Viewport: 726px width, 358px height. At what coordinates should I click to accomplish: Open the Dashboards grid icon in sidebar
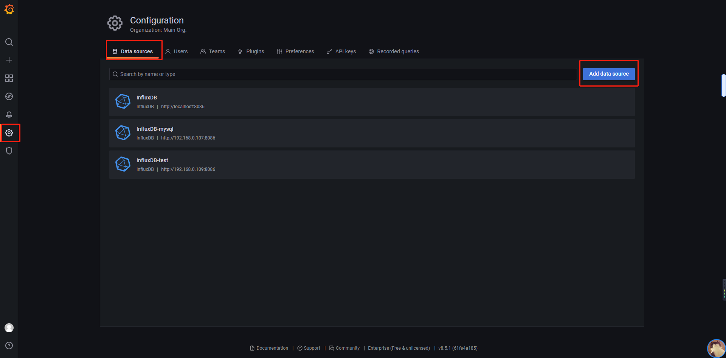[x=9, y=78]
